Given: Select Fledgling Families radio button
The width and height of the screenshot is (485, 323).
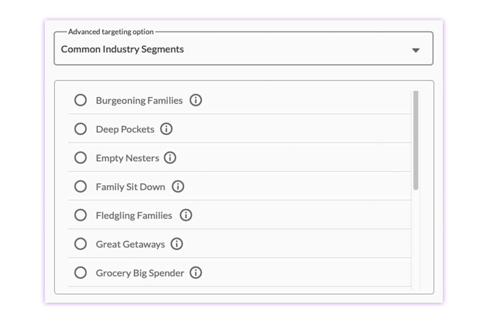Looking at the screenshot, I should (x=80, y=215).
